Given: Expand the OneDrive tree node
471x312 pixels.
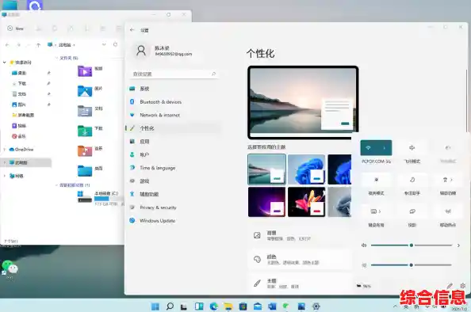Looking at the screenshot, I should click(x=5, y=150).
